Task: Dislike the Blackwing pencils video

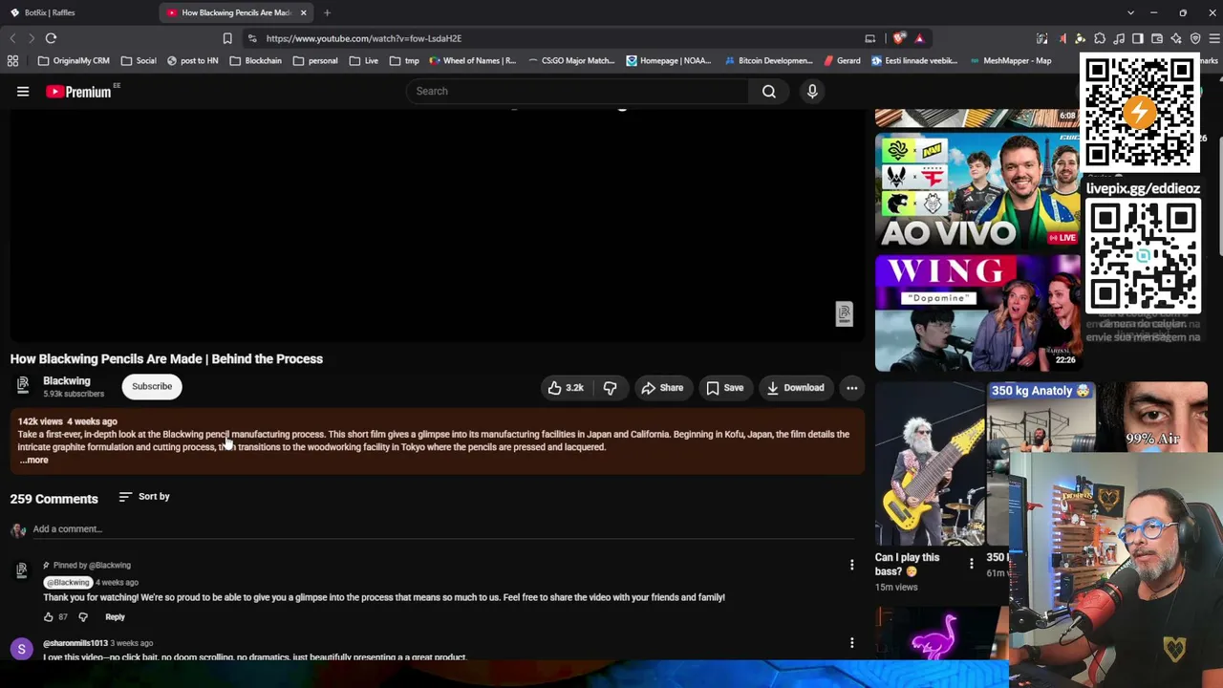Action: click(x=610, y=388)
